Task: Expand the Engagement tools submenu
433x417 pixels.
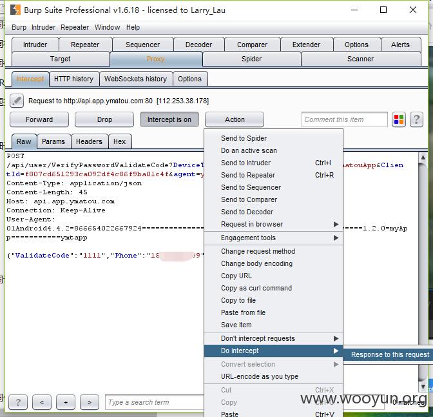Action: pos(273,238)
